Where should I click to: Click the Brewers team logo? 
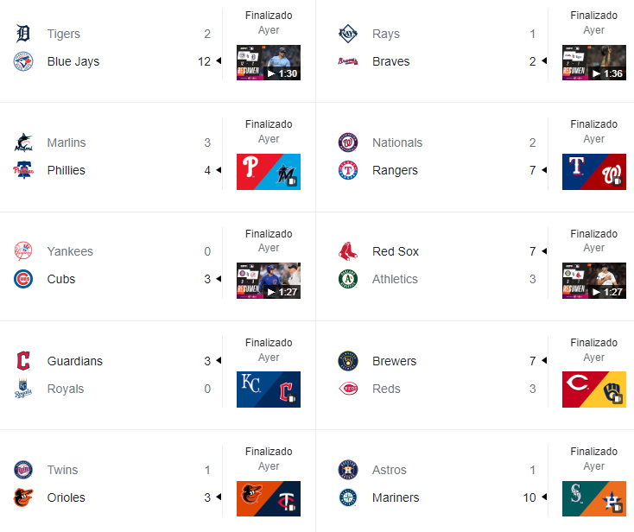(x=348, y=361)
